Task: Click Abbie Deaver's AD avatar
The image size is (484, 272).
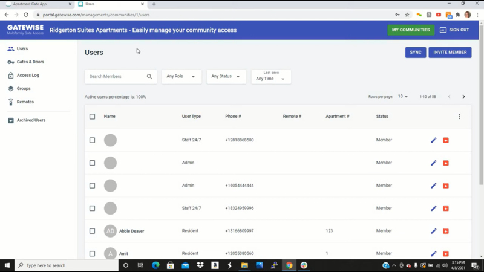Action: (x=110, y=231)
